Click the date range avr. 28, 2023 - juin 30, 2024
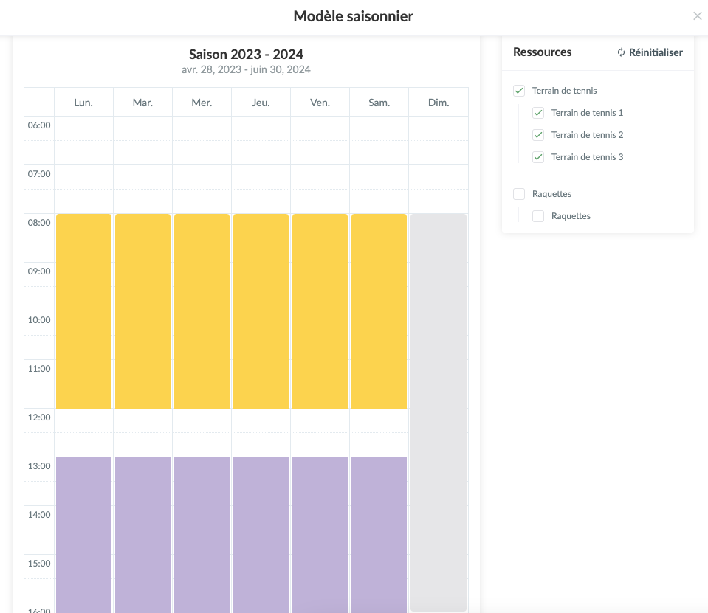 [x=246, y=70]
